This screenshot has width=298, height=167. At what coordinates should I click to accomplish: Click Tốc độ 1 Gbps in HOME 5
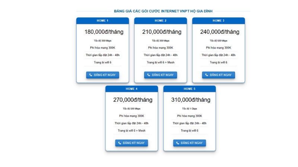click(190, 109)
